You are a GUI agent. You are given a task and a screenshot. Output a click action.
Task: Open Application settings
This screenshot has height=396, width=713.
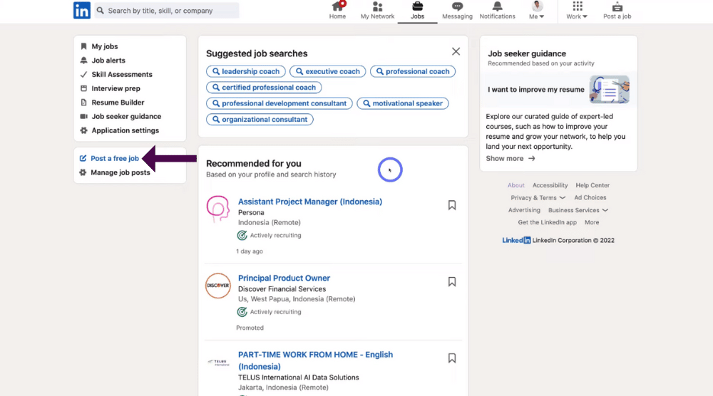[125, 130]
